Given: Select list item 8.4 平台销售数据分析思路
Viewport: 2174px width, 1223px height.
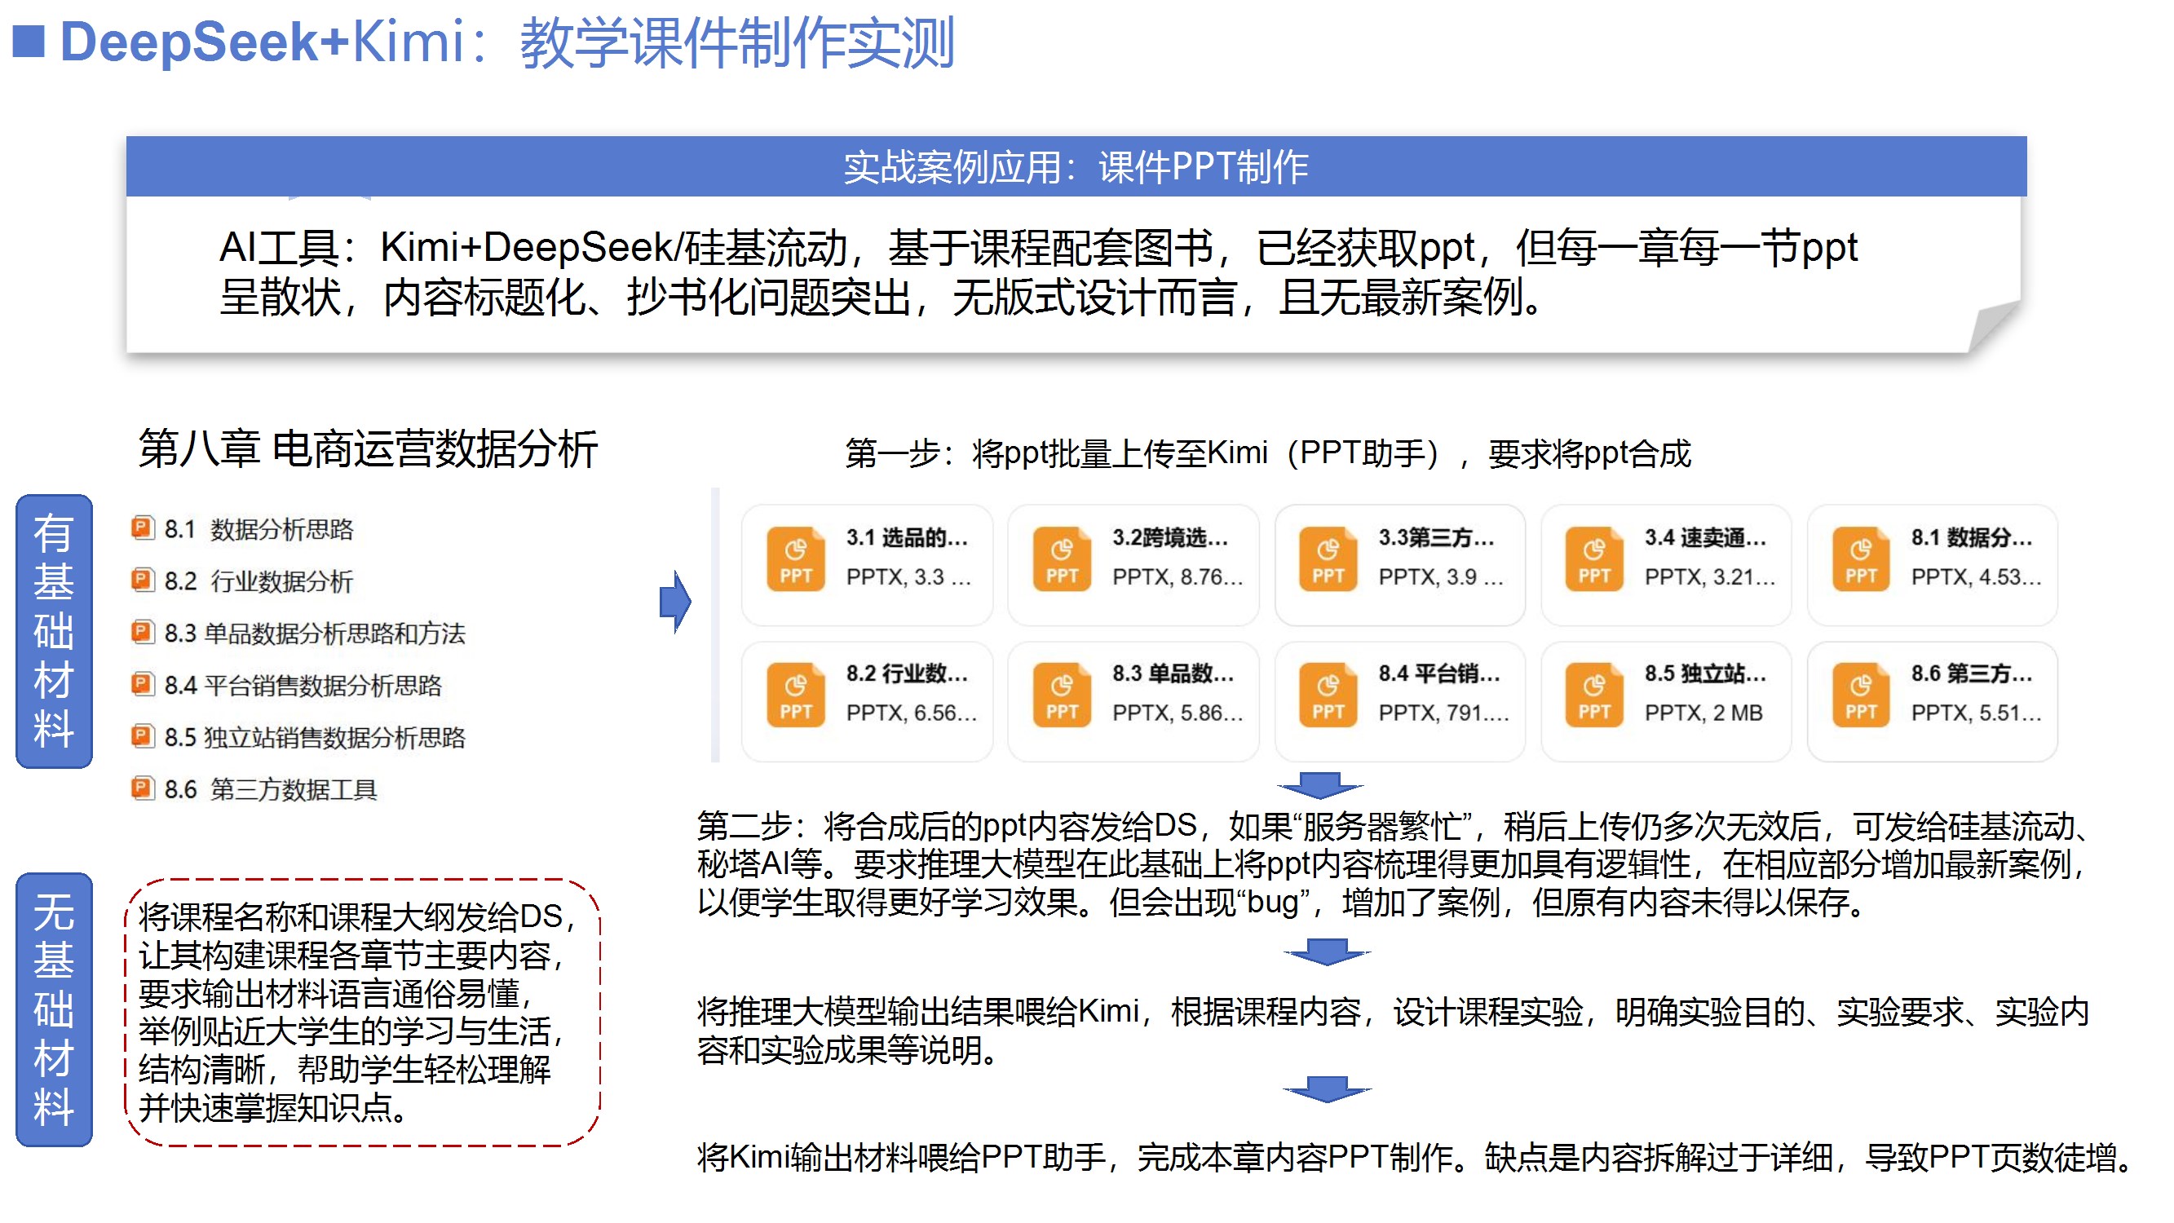Looking at the screenshot, I should pos(303,686).
